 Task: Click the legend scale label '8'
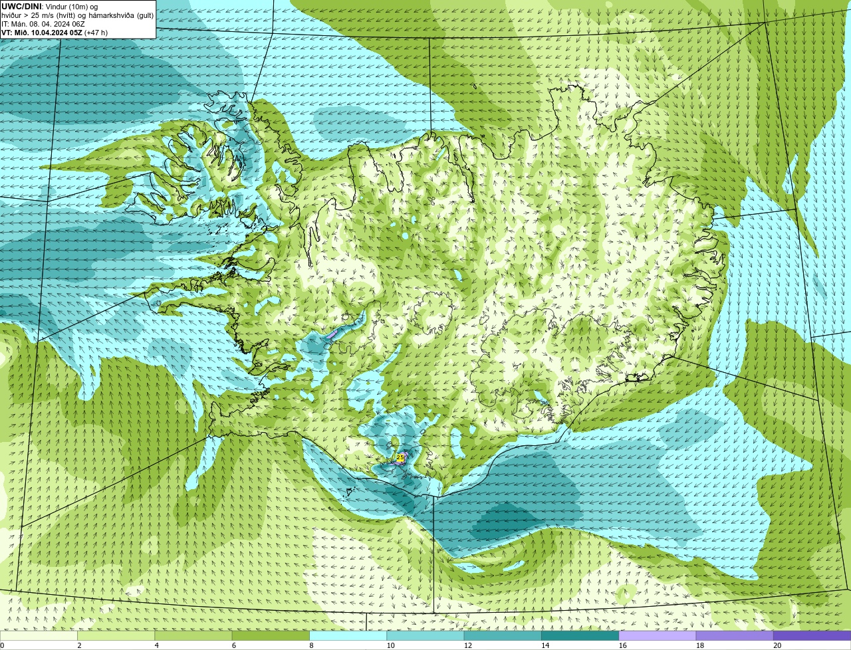311,645
